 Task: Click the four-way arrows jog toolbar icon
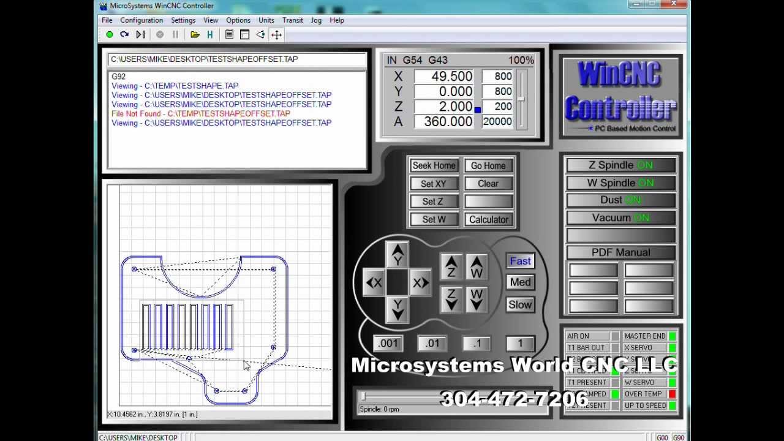pos(276,35)
